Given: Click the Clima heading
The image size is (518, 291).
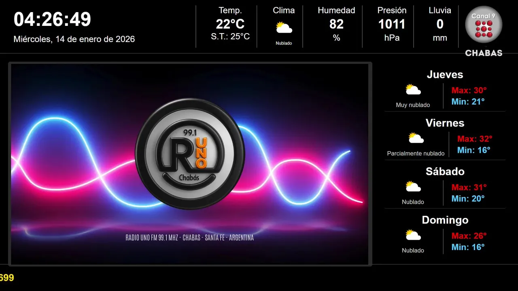Looking at the screenshot, I should 284,11.
